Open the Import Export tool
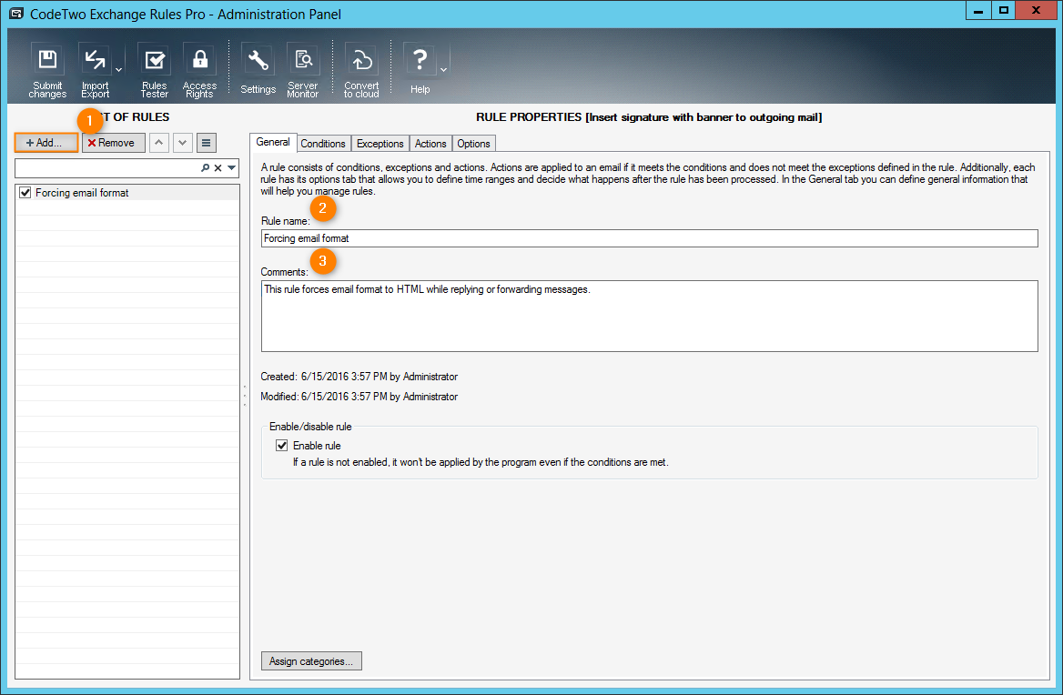The width and height of the screenshot is (1063, 695). pyautogui.click(x=95, y=70)
